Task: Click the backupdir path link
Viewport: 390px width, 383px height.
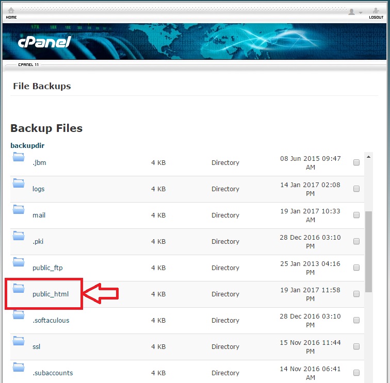Action: point(27,146)
